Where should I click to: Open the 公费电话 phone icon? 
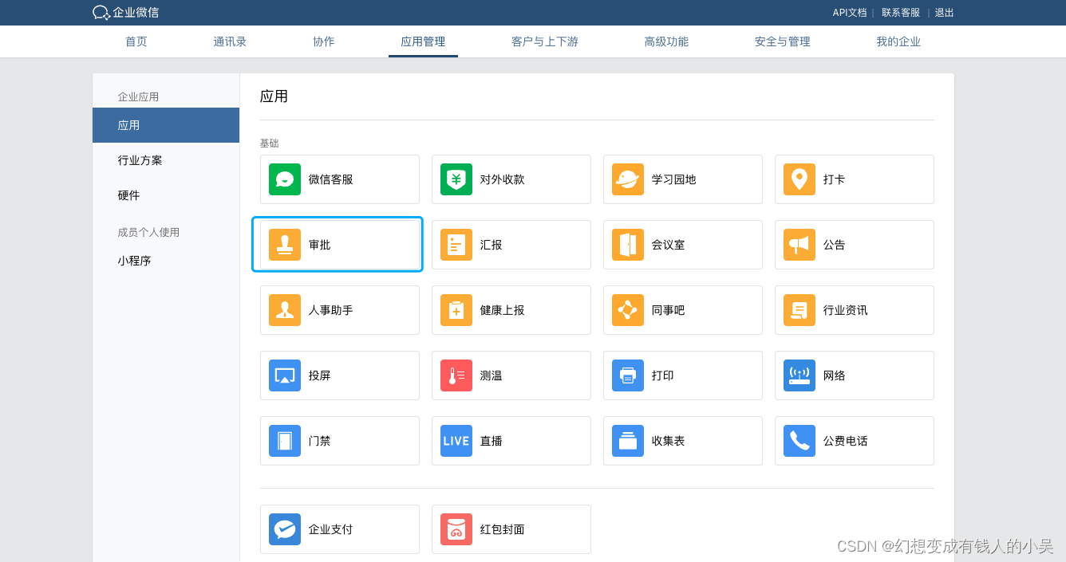tap(799, 441)
